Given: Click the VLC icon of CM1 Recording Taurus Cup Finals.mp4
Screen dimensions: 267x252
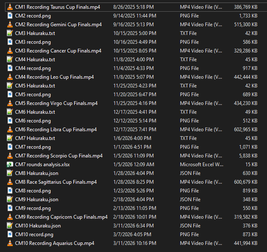Looking at the screenshot, I should click(10, 7).
